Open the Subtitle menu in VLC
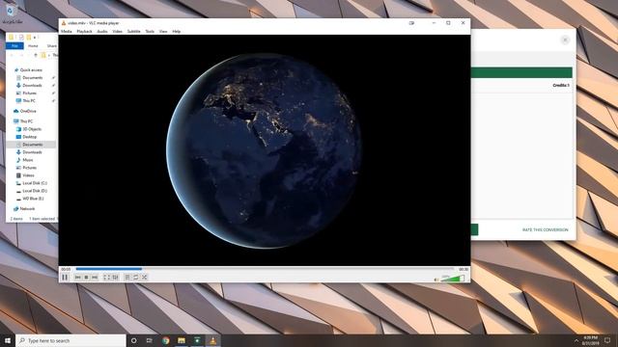 [134, 31]
